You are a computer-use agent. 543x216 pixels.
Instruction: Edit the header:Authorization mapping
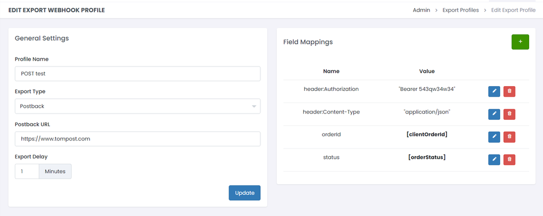pyautogui.click(x=494, y=91)
